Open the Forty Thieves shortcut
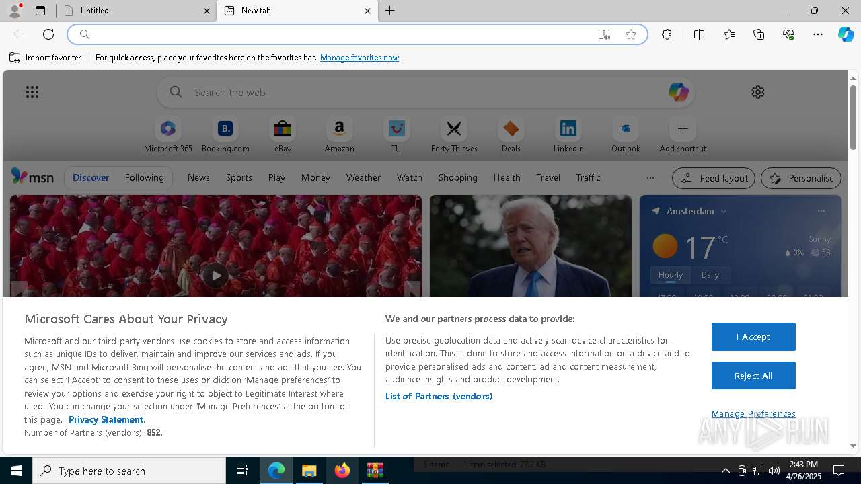 point(454,135)
